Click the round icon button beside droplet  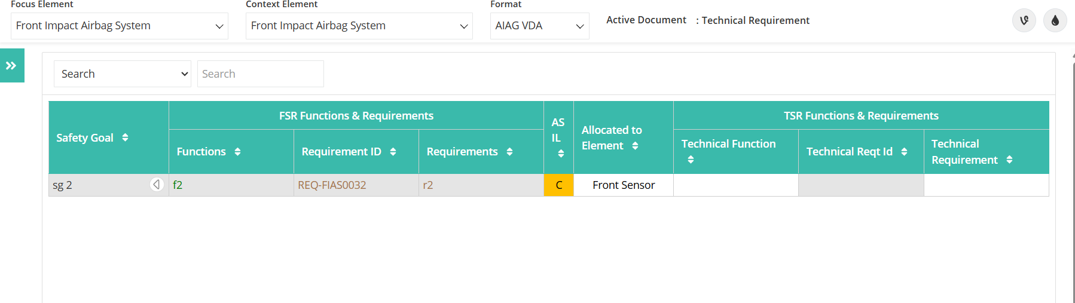tap(1024, 21)
